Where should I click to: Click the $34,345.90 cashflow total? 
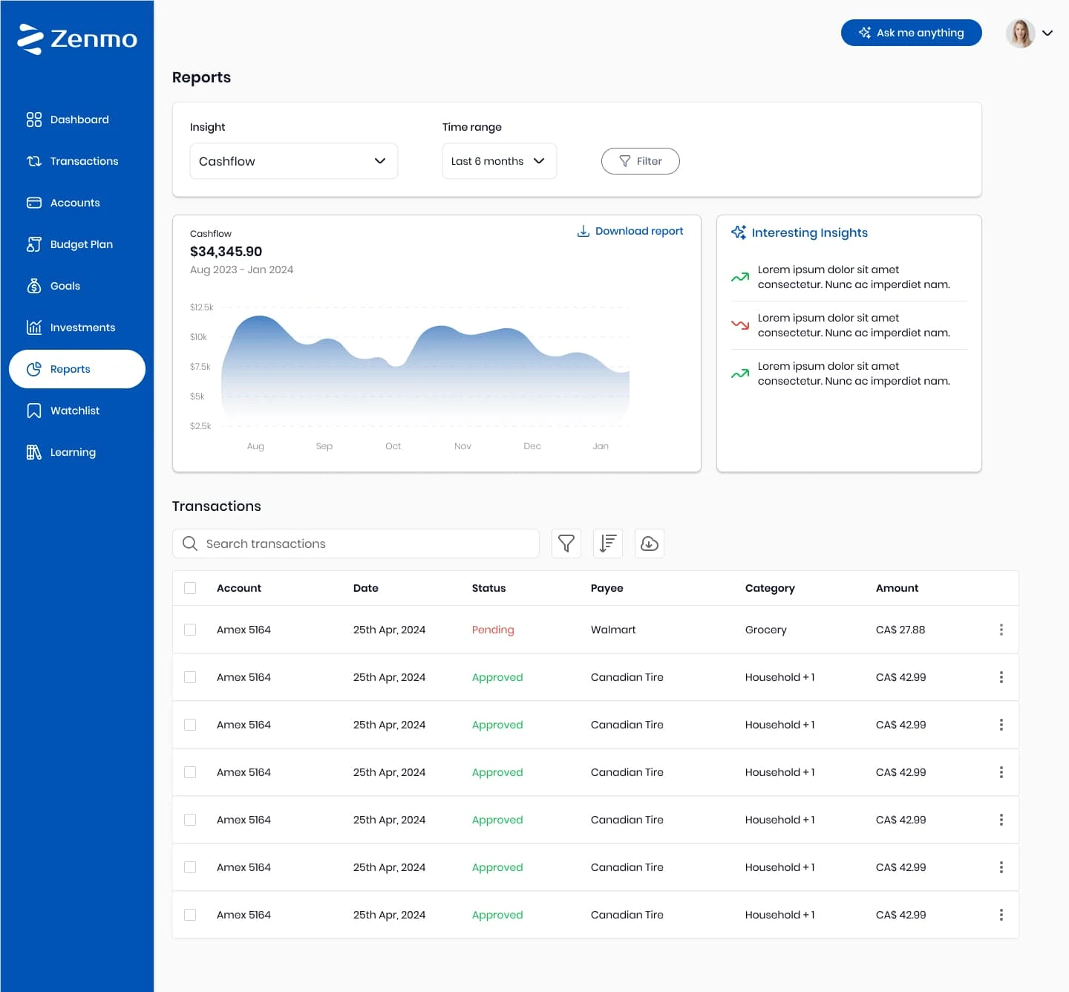(x=226, y=252)
